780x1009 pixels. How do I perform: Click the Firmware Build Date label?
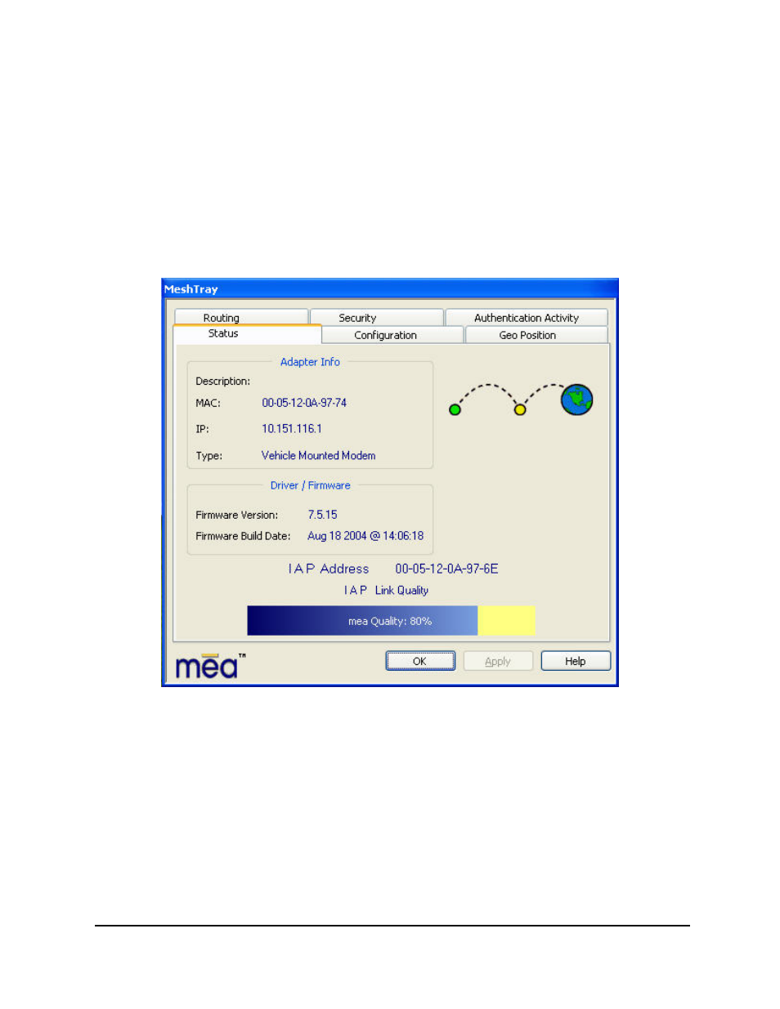(243, 536)
